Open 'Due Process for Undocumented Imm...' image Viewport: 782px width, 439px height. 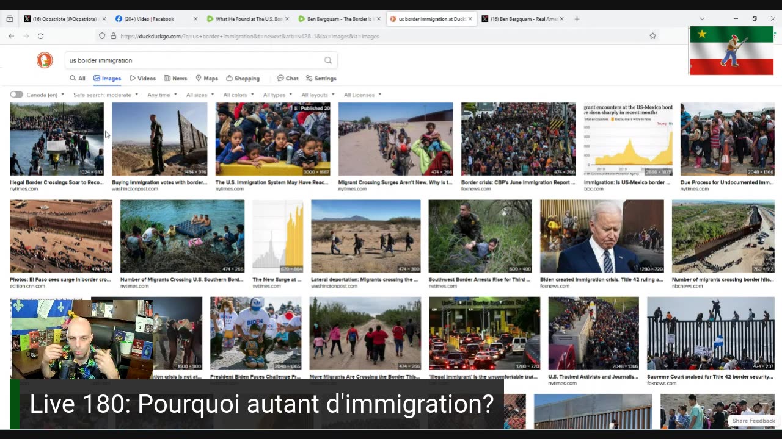tap(727, 139)
